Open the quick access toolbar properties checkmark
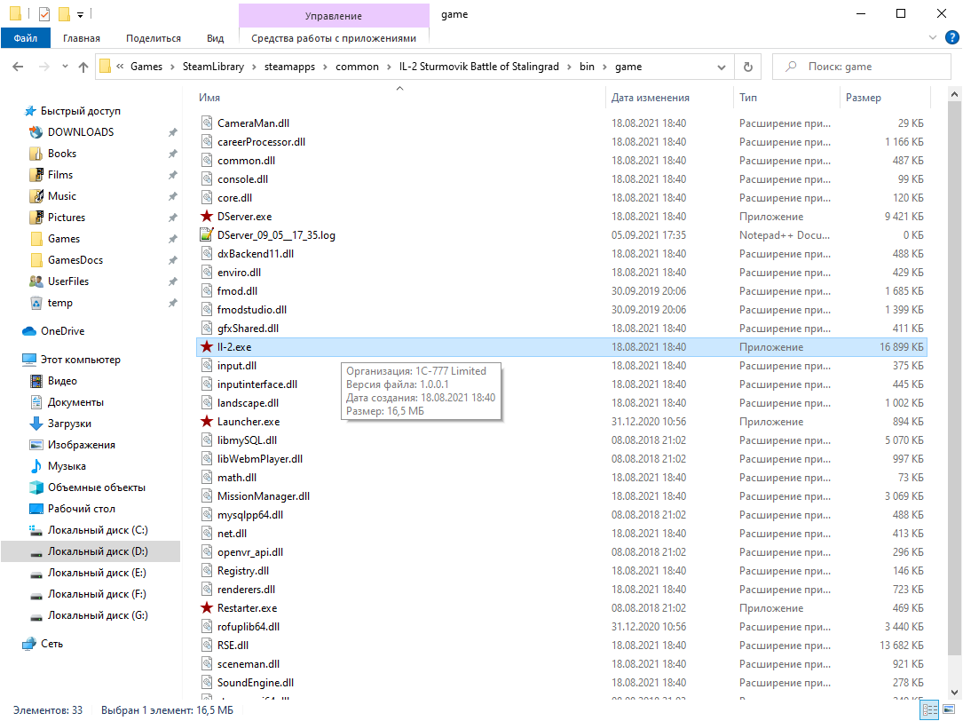The width and height of the screenshot is (963, 721). coord(44,13)
